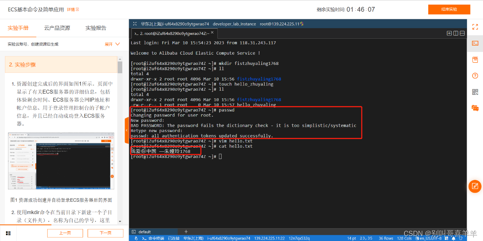Click the fullscreen expand icon atop the sidebar

click(475, 27)
